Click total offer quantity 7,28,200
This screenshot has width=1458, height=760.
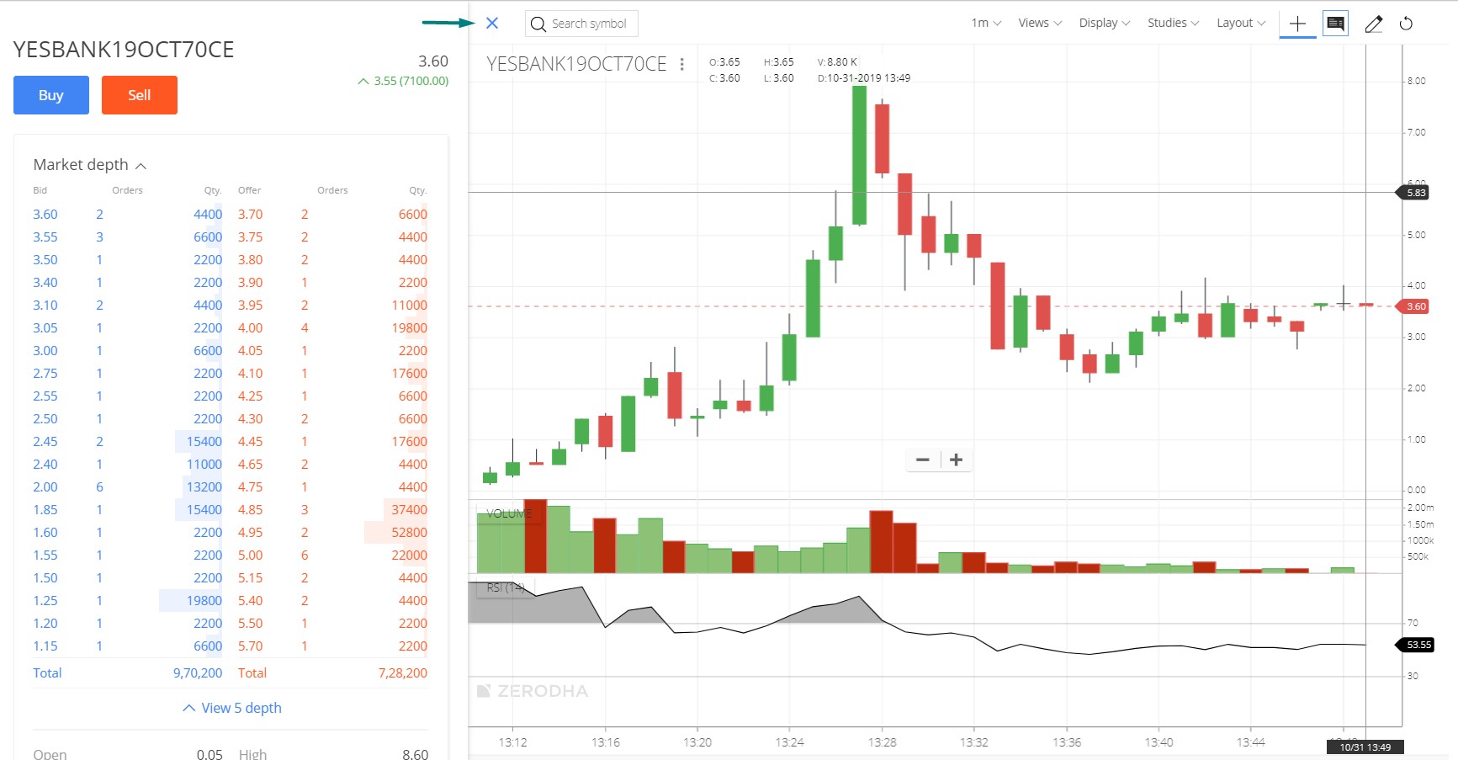403,672
